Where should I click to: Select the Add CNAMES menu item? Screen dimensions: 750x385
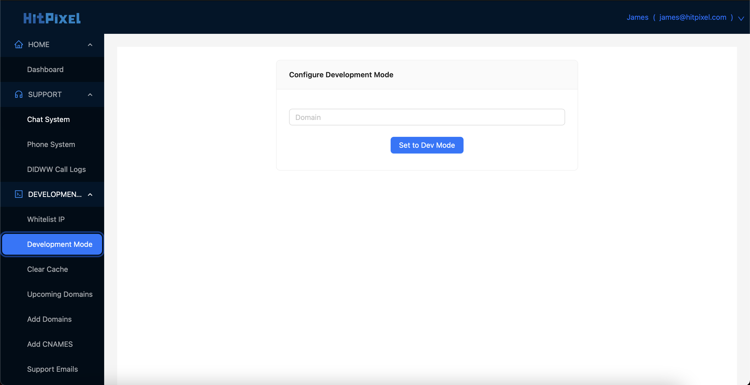tap(50, 344)
